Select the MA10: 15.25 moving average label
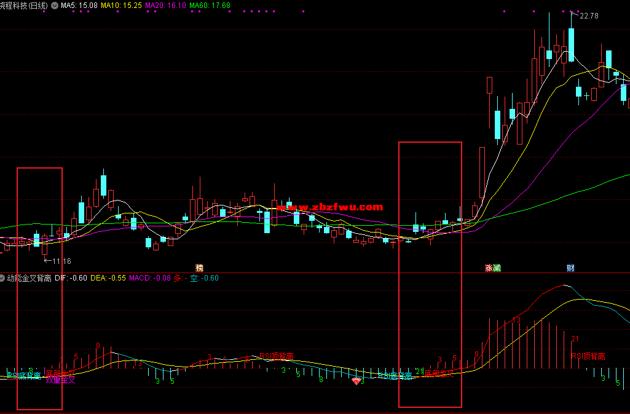630x414 pixels. point(121,6)
